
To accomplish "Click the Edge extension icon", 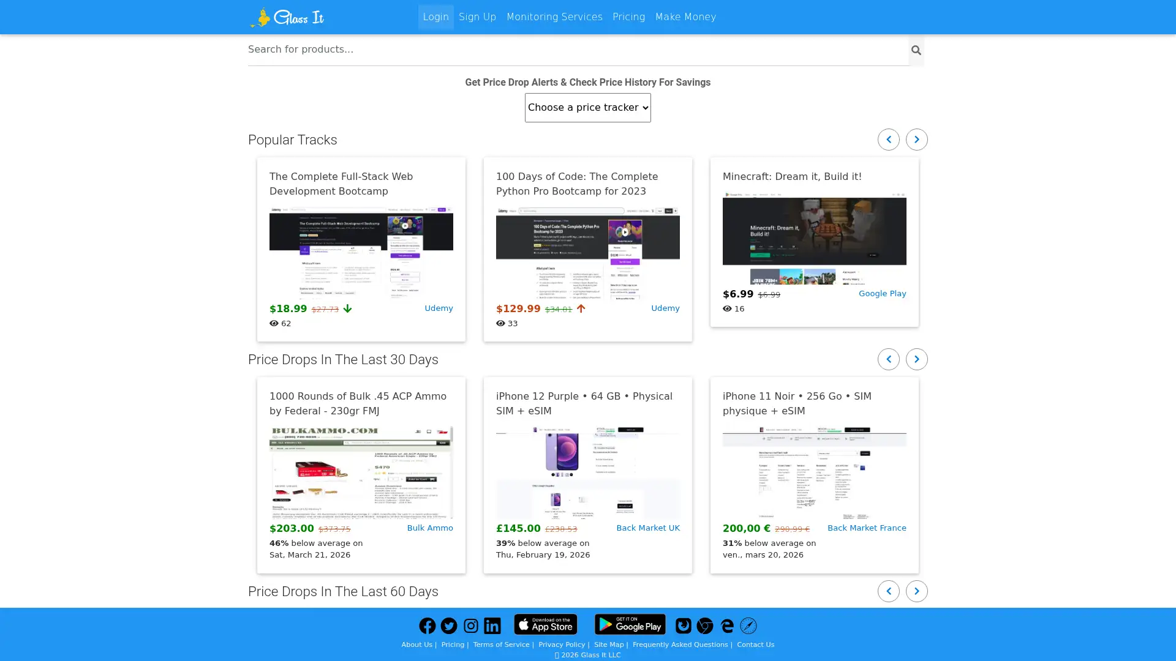I will tap(727, 626).
